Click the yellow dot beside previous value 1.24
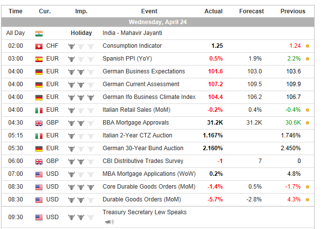The height and width of the screenshot is (229, 323). 307,46
